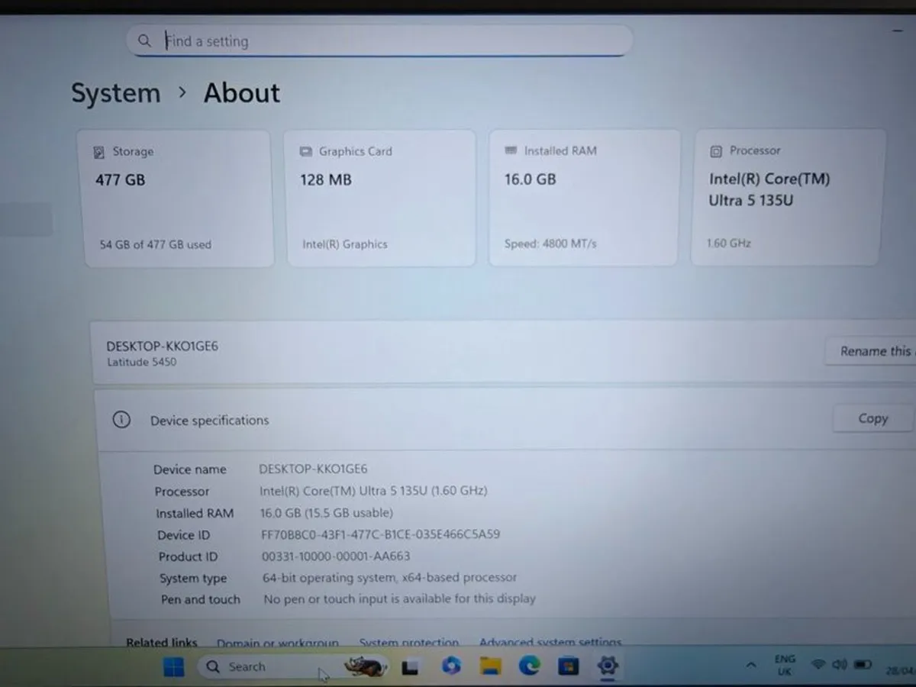Expand hidden icons with the tray chevron
The image size is (916, 687).
point(751,664)
